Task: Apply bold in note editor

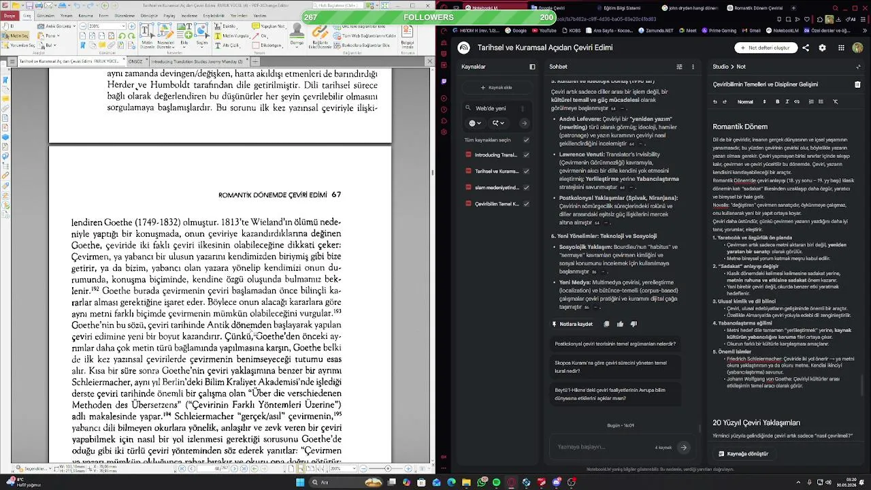Action: [778, 101]
